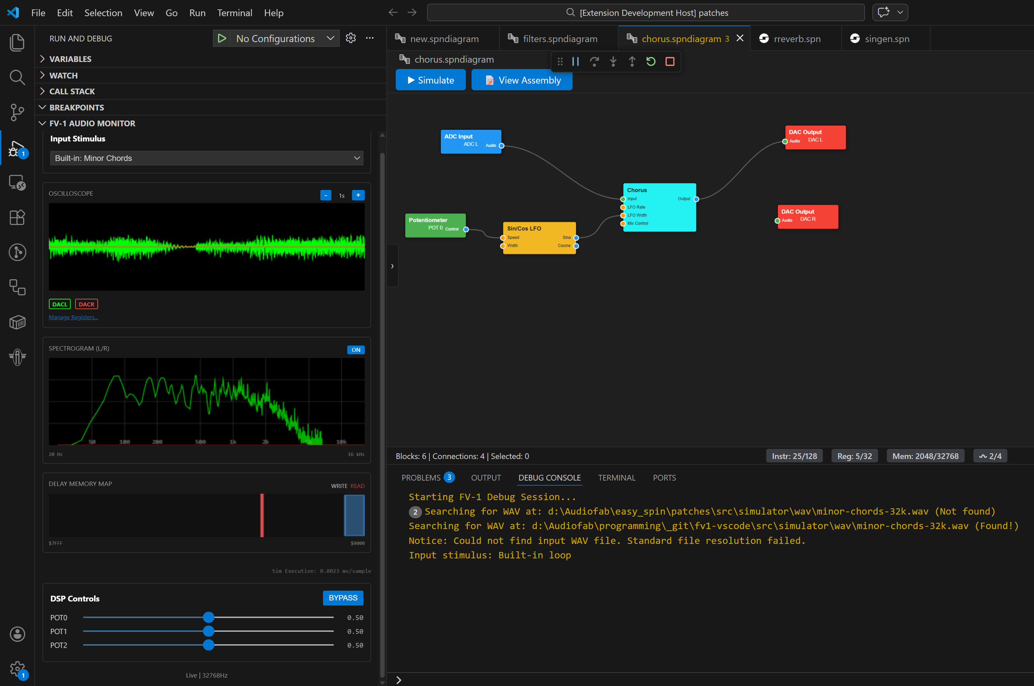
Task: Open the Extensions view icon
Action: point(17,218)
